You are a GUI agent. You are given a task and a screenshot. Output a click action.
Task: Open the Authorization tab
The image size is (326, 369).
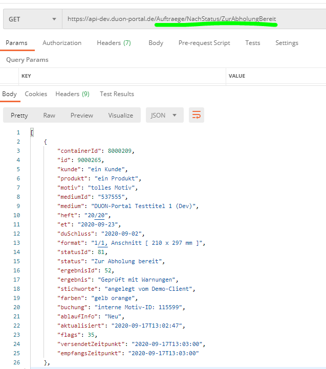coord(62,43)
